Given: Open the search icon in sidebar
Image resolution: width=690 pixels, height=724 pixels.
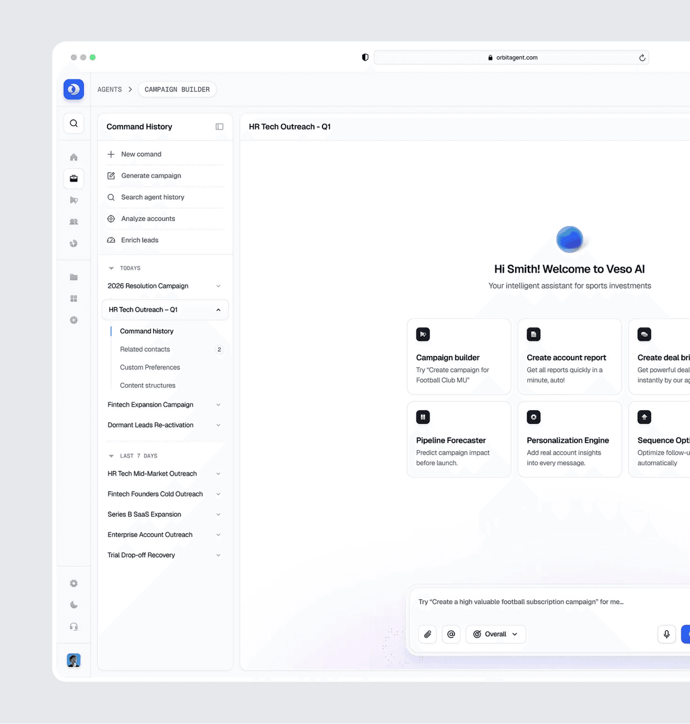Looking at the screenshot, I should click(x=74, y=123).
